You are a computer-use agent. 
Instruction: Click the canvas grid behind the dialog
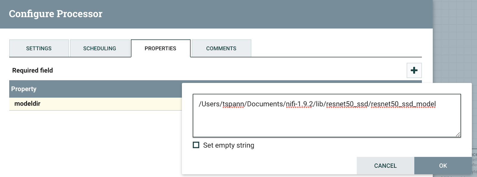pyautogui.click(x=455, y=45)
